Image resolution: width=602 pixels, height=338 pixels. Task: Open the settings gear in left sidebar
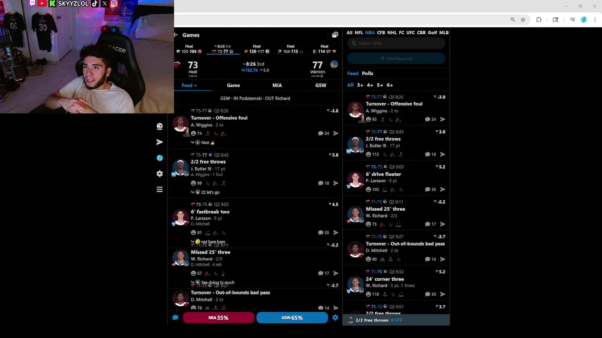159,174
